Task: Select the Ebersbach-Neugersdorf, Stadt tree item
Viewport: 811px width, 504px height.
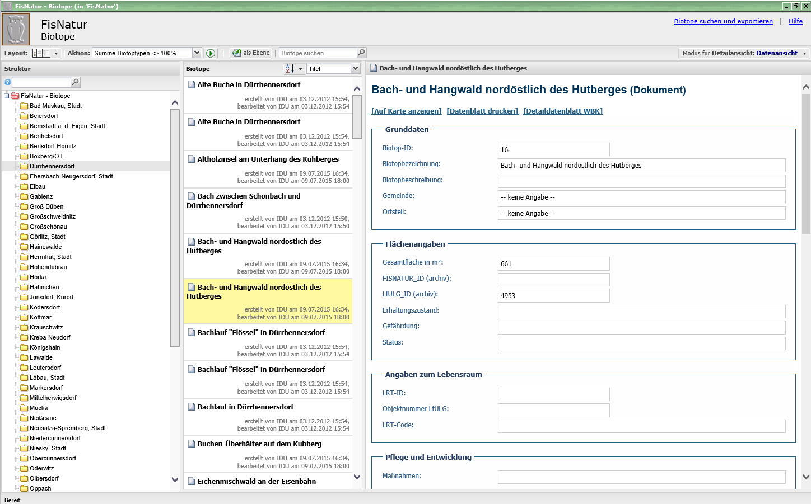Action: [x=71, y=176]
